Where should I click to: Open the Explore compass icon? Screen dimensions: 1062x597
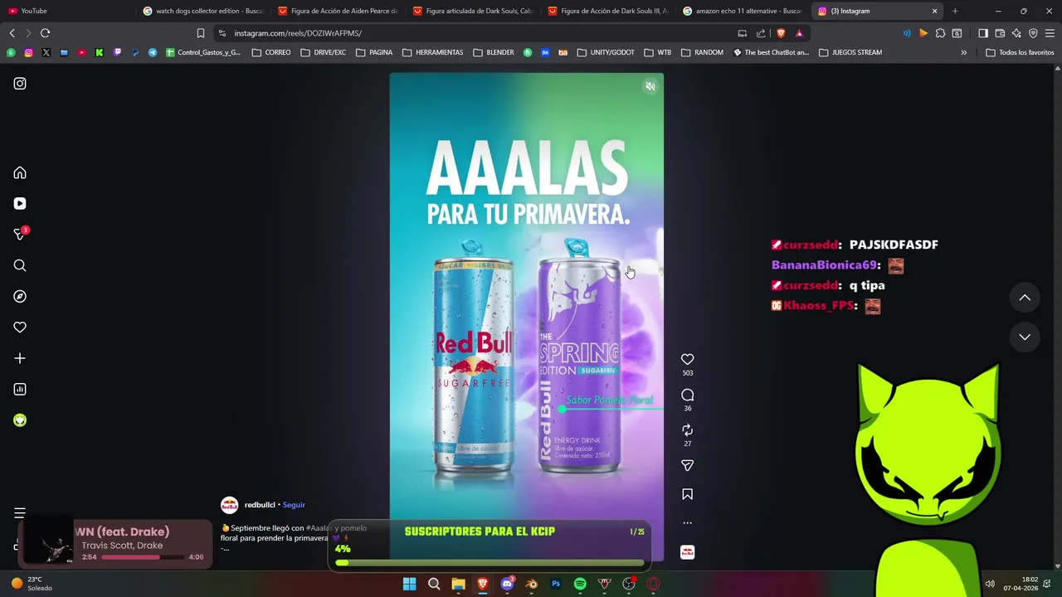[20, 296]
